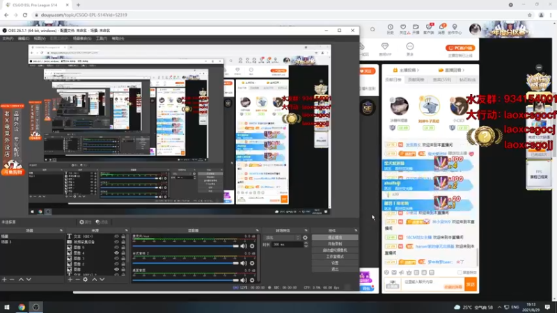Show hidden system tray icons chevron
This screenshot has height=313, width=557.
pos(499,307)
